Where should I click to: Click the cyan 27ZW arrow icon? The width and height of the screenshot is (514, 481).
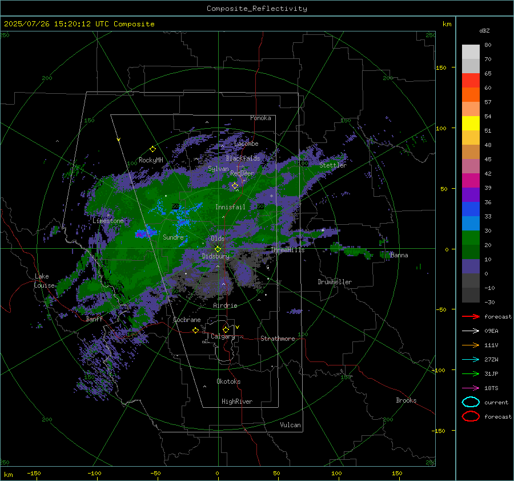coord(471,359)
